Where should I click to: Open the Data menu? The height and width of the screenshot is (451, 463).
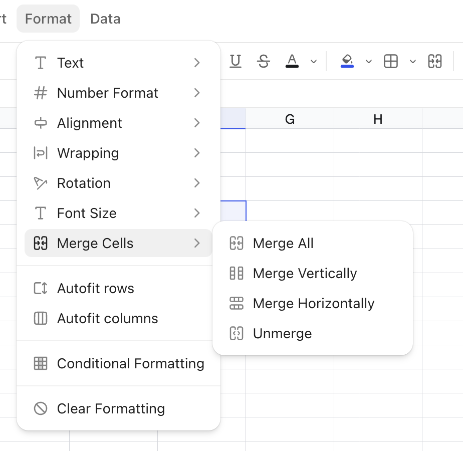click(105, 19)
